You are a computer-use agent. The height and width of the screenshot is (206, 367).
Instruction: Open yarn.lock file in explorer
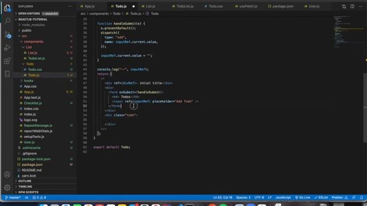(29, 176)
